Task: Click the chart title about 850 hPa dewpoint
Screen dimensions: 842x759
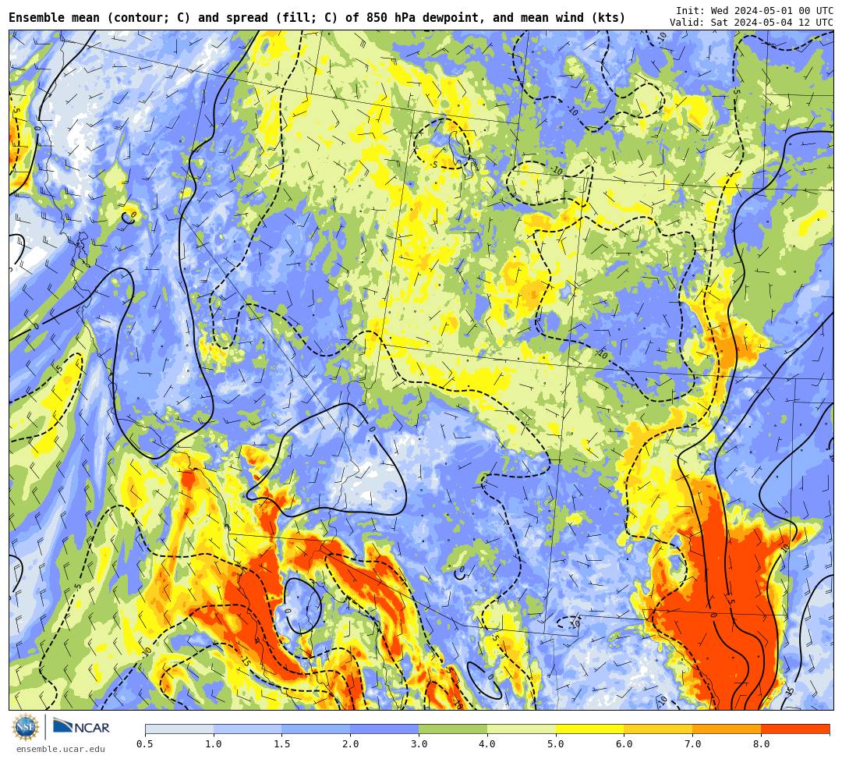Action: pyautogui.click(x=317, y=18)
